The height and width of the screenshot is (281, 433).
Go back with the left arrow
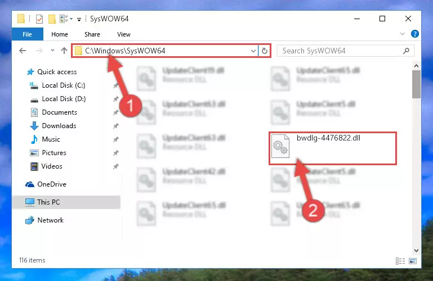[23, 51]
